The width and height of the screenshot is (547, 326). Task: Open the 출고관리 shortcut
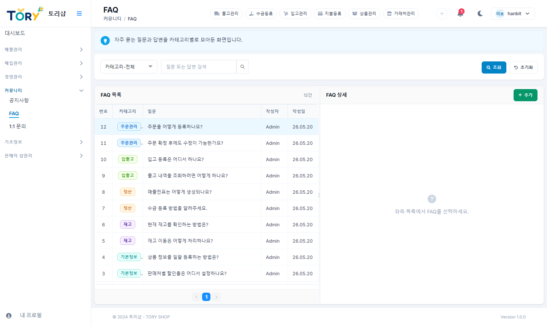226,14
